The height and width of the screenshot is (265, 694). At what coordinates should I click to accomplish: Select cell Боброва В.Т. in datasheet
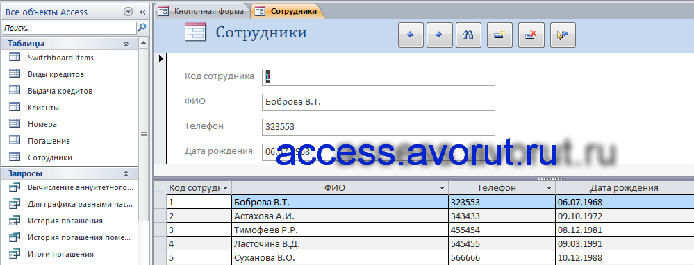tap(340, 203)
